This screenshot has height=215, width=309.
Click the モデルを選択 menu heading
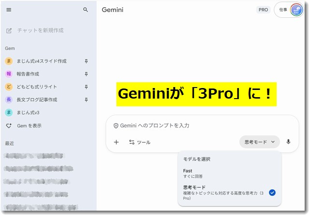tap(197, 159)
